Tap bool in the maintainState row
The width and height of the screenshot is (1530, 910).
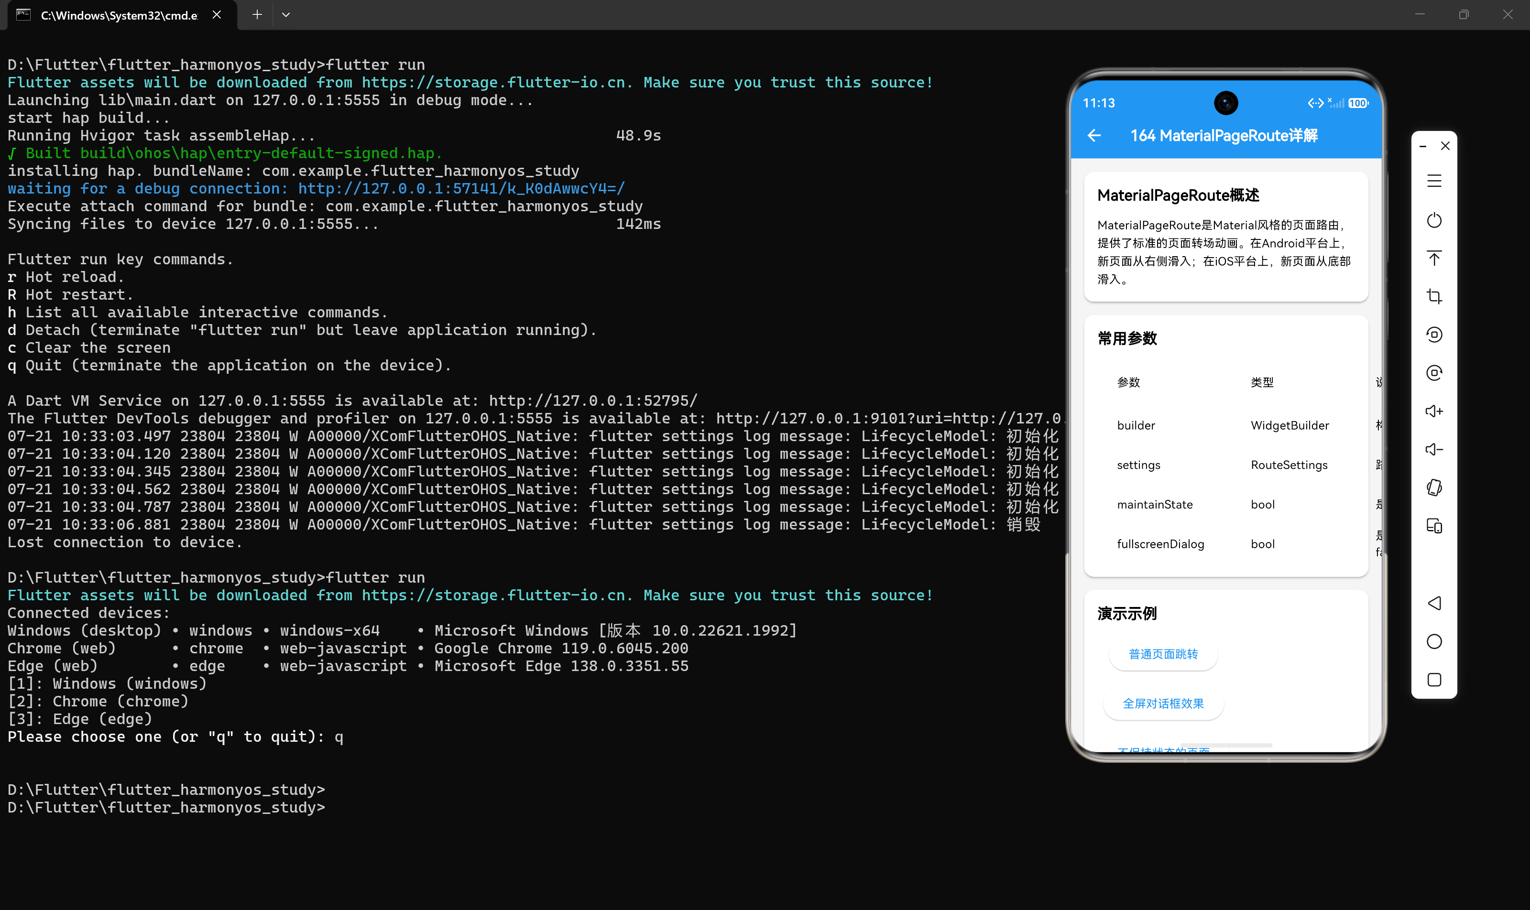pyautogui.click(x=1263, y=505)
